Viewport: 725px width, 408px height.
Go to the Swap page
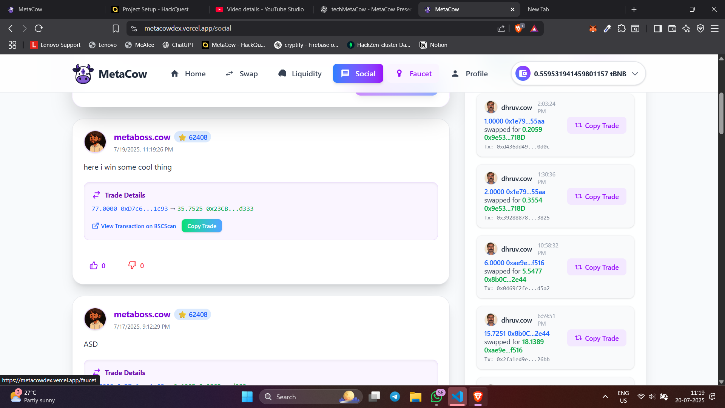coord(242,74)
